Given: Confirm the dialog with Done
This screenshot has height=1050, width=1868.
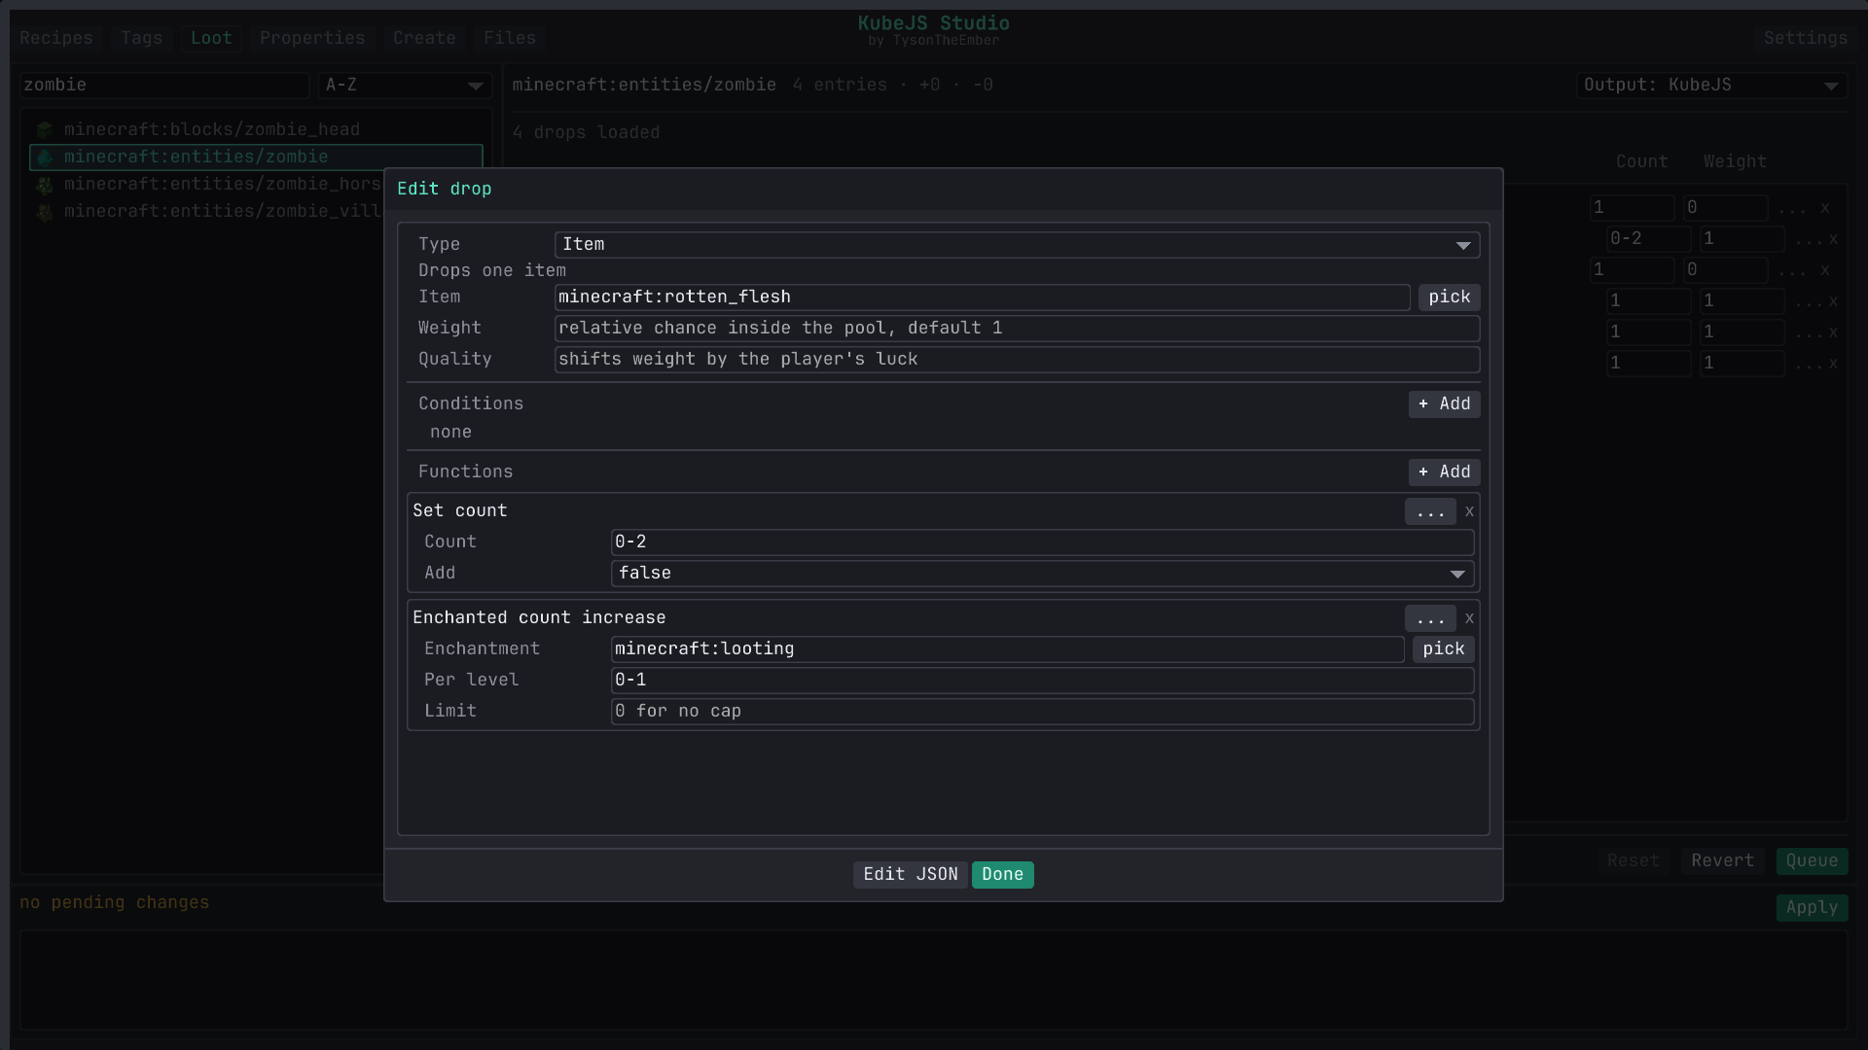Looking at the screenshot, I should tap(1003, 875).
